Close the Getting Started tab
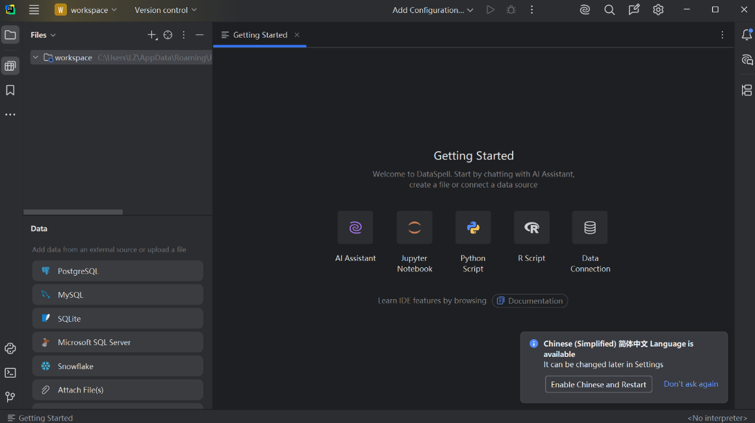Viewport: 755px width, 423px height. click(x=297, y=35)
